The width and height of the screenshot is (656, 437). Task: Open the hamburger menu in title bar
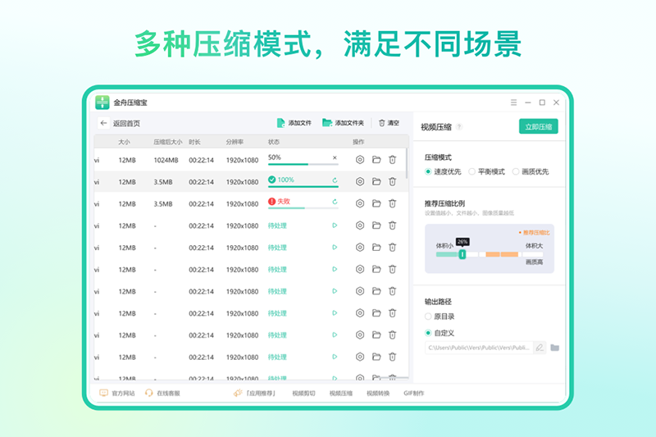click(x=514, y=102)
